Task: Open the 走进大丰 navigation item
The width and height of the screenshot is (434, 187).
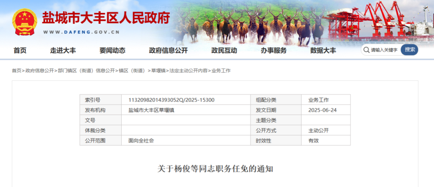Action: [x=63, y=50]
